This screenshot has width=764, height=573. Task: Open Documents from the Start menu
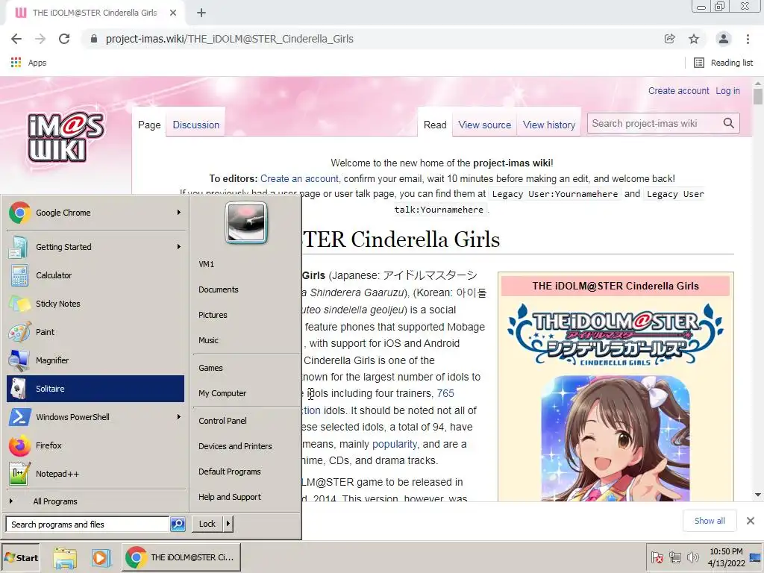pyautogui.click(x=219, y=289)
